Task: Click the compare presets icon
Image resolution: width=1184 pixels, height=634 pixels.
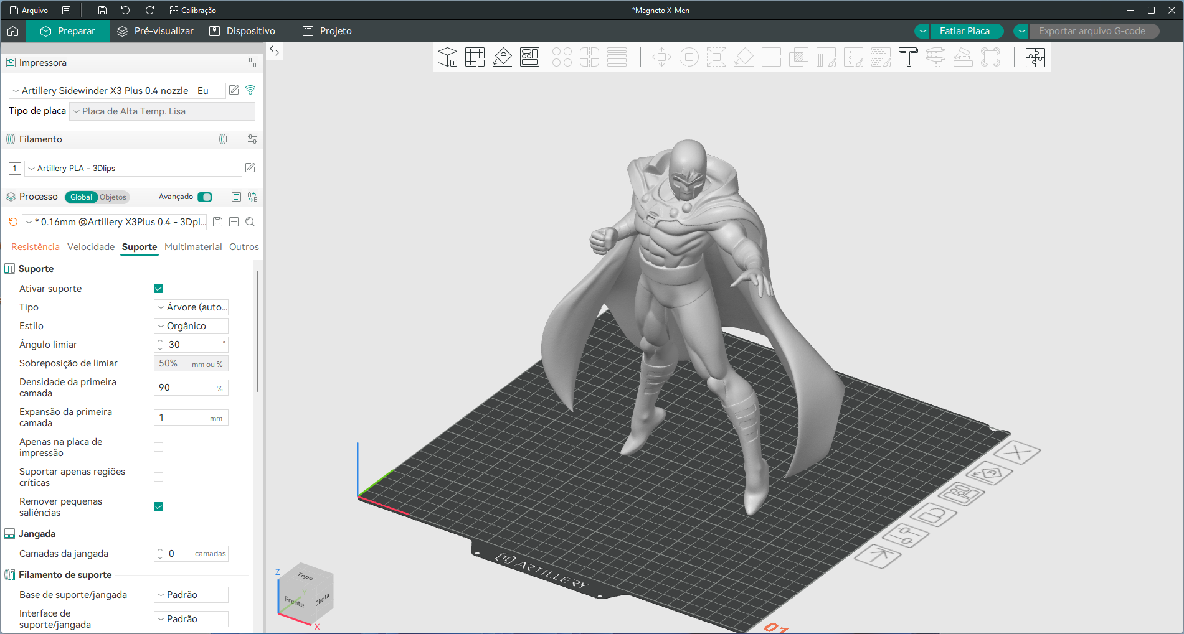Action: coord(252,197)
